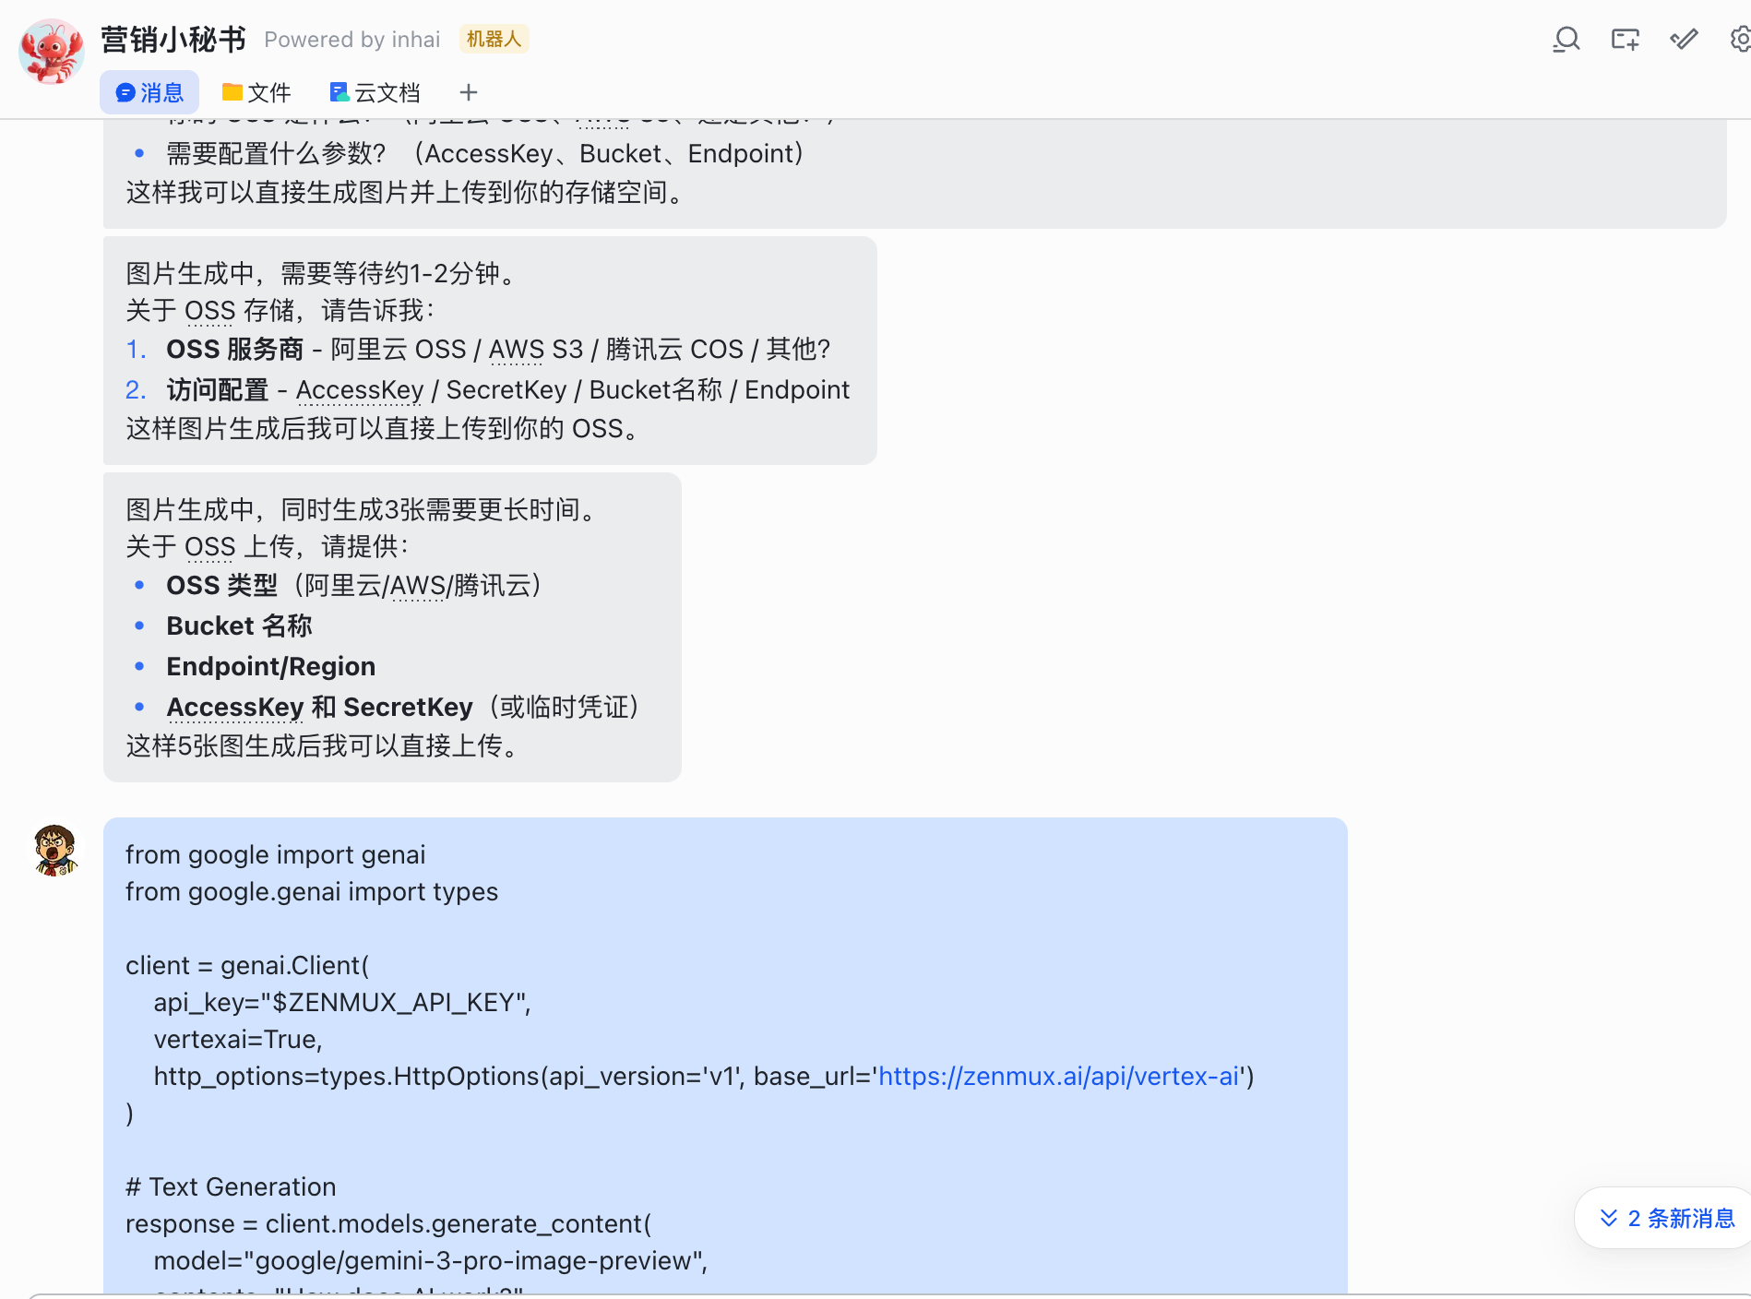This screenshot has height=1299, width=1751.
Task: Select the 机器人 bot badge
Action: [494, 39]
